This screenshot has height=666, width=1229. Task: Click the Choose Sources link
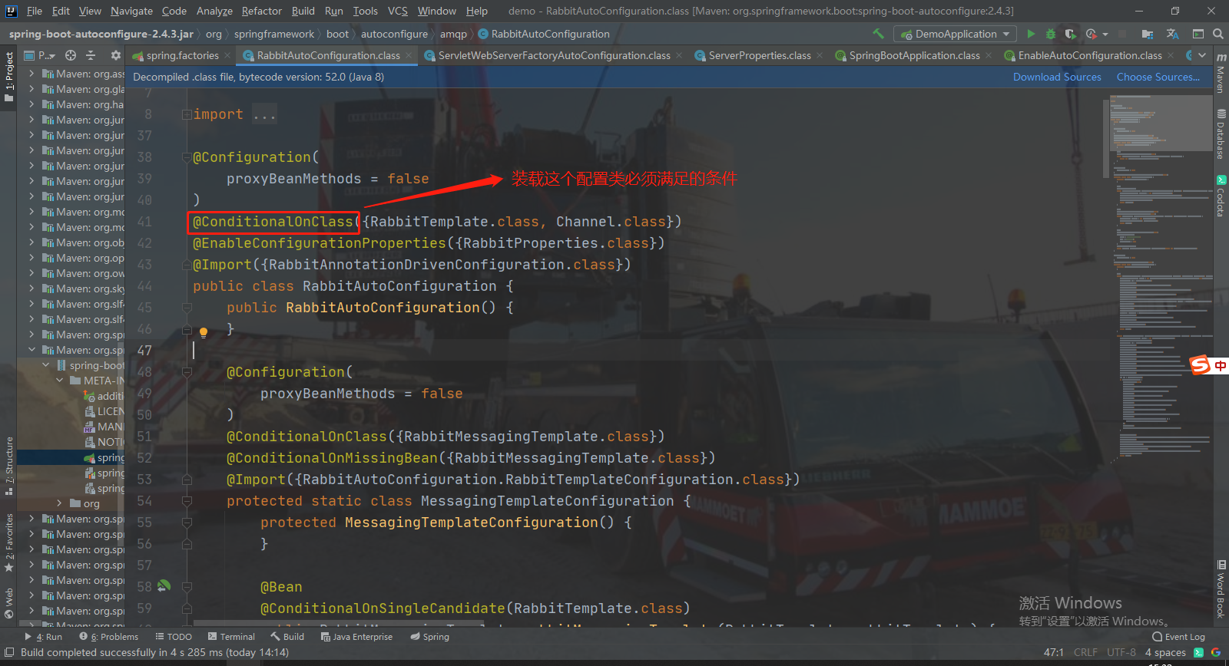pos(1158,77)
